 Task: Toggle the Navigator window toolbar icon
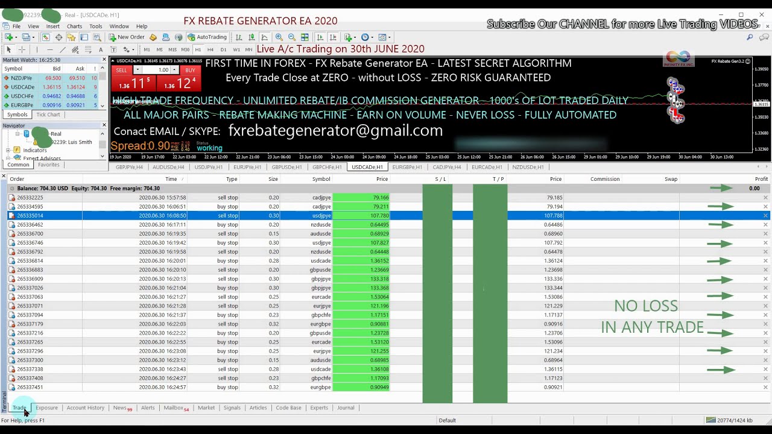[x=72, y=37]
